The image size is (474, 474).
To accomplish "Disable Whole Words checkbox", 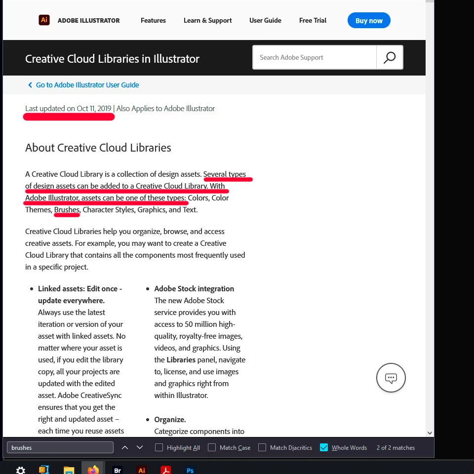I will point(324,447).
